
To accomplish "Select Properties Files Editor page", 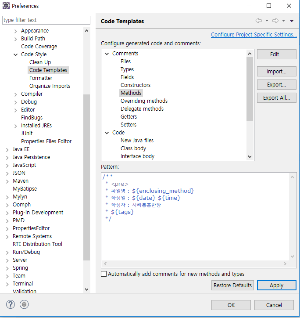I will [x=46, y=141].
